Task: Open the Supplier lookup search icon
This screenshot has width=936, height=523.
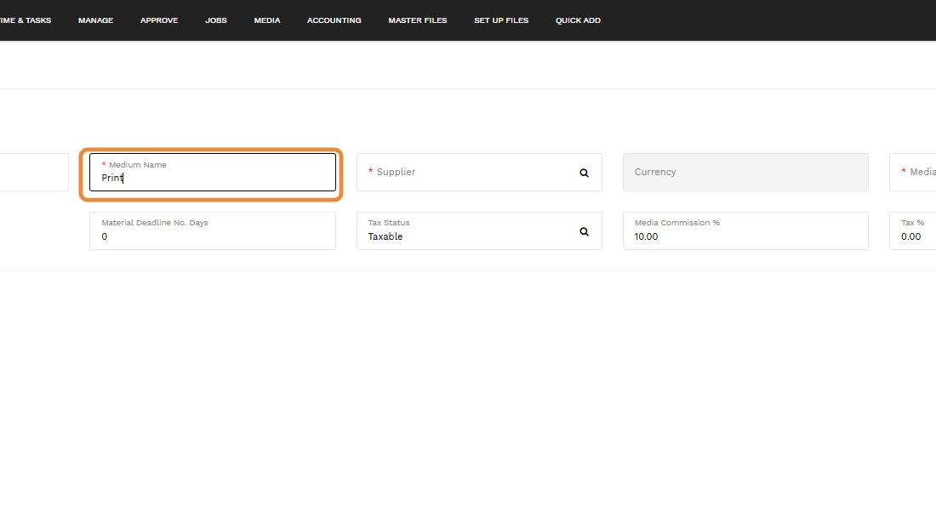Action: pos(584,173)
